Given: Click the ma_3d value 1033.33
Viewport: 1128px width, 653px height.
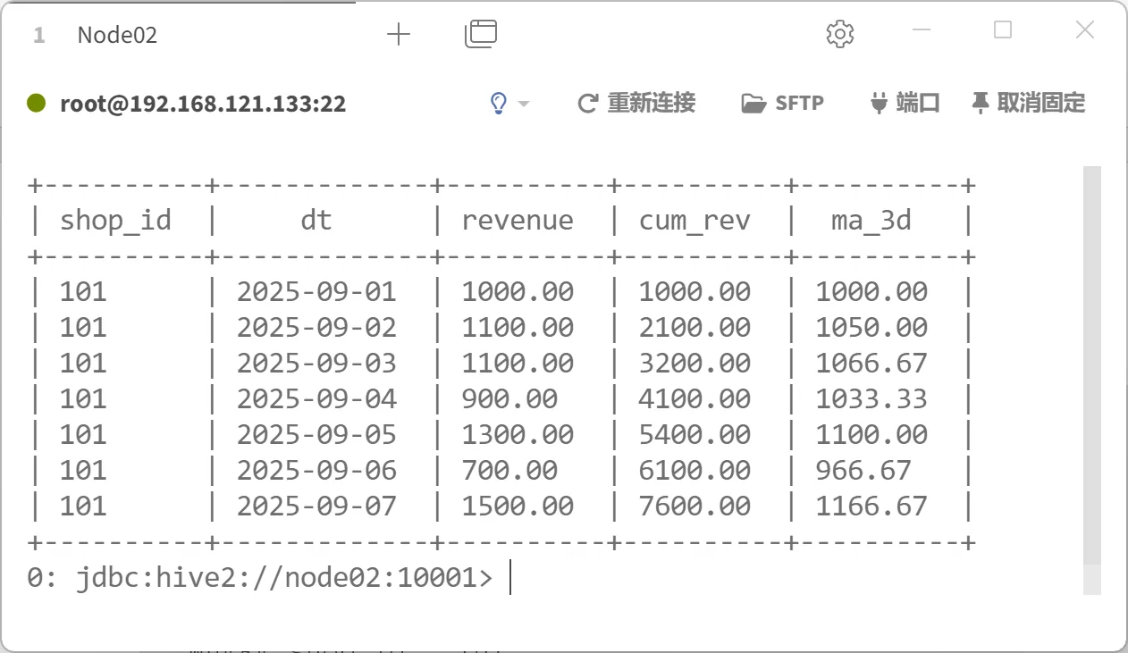Looking at the screenshot, I should coord(871,398).
